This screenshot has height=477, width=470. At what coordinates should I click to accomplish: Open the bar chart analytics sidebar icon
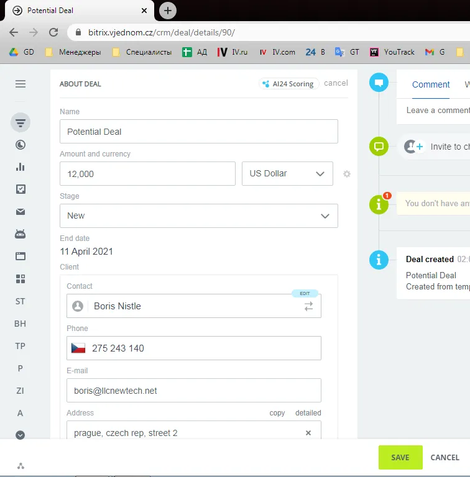21,166
